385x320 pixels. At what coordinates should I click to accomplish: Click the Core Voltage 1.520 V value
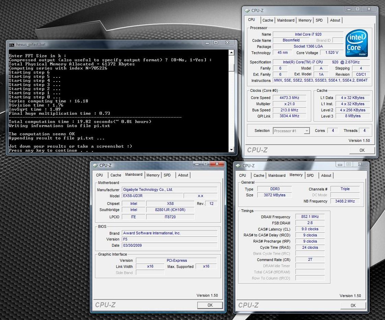click(x=332, y=52)
